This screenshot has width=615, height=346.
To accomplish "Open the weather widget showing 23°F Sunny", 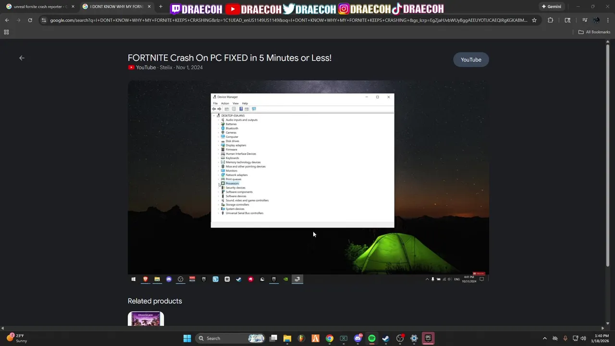I will (x=17, y=338).
